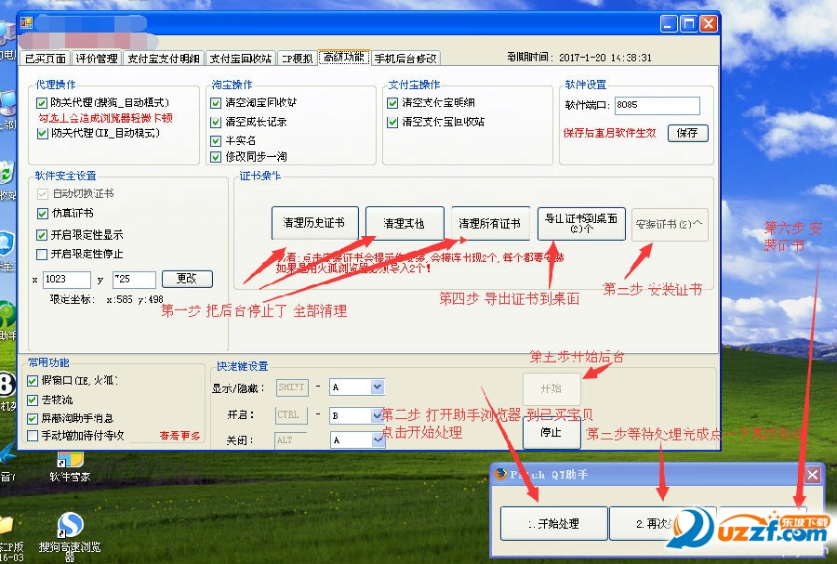Click the app icon in main window title bar

click(x=26, y=23)
